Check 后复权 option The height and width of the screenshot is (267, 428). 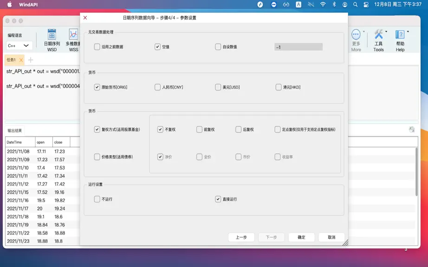point(238,129)
